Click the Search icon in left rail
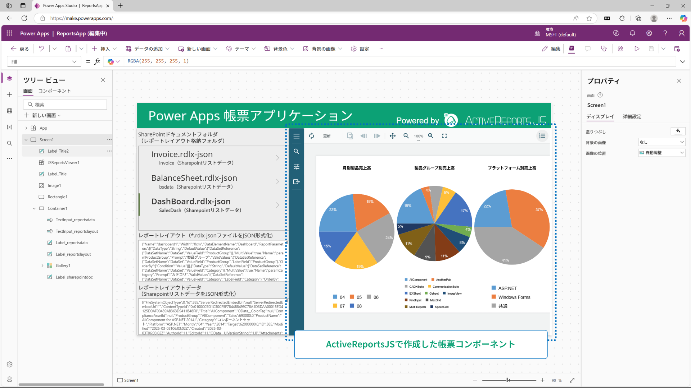Screen dimensions: 691x388 click(10, 143)
